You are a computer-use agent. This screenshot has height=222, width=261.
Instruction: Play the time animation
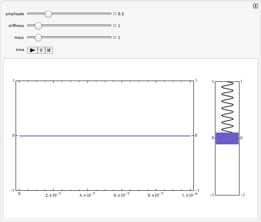(33, 50)
